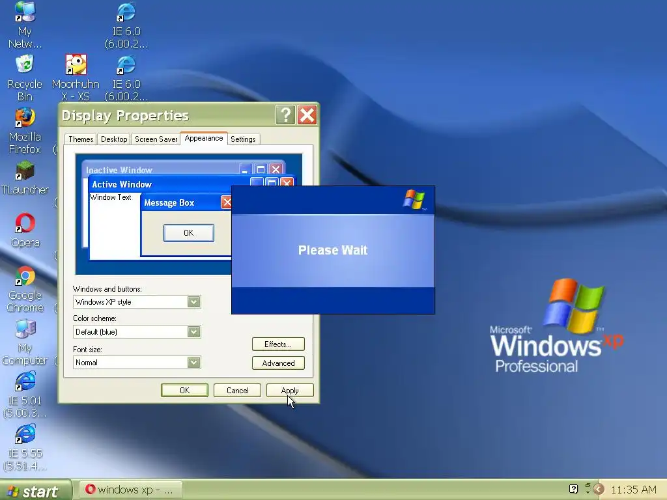Open the Screen Saver tab
667x500 pixels.
tap(156, 139)
